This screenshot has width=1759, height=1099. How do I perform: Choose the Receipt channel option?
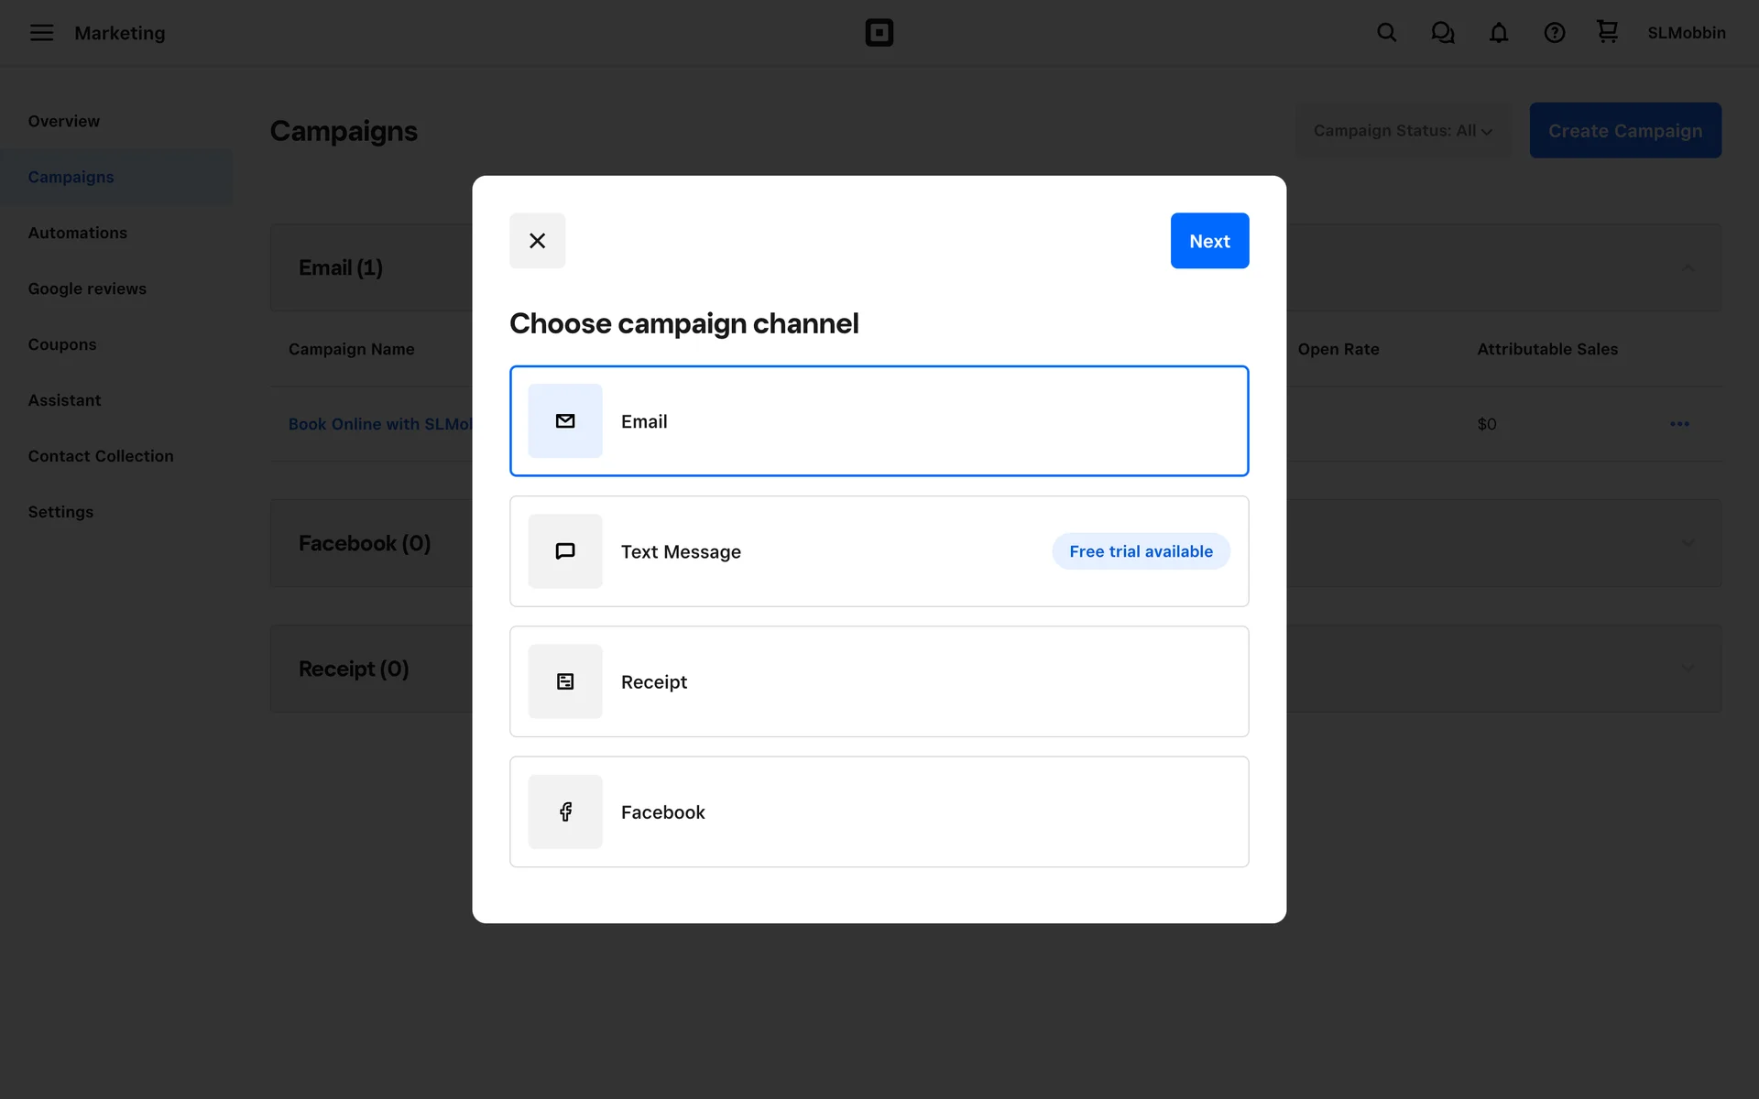879,681
